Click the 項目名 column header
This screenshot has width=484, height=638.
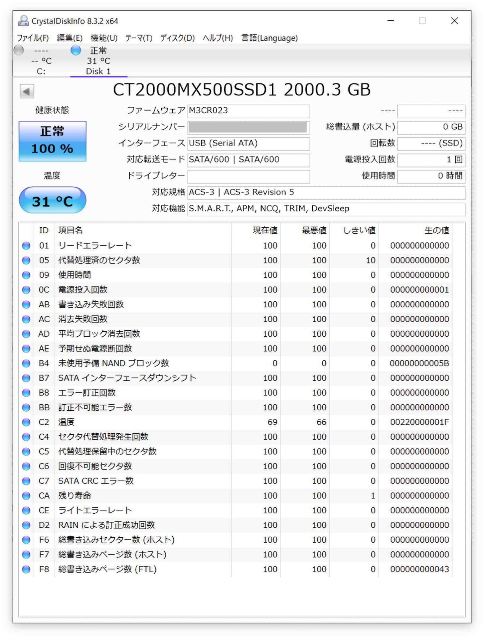click(x=143, y=230)
